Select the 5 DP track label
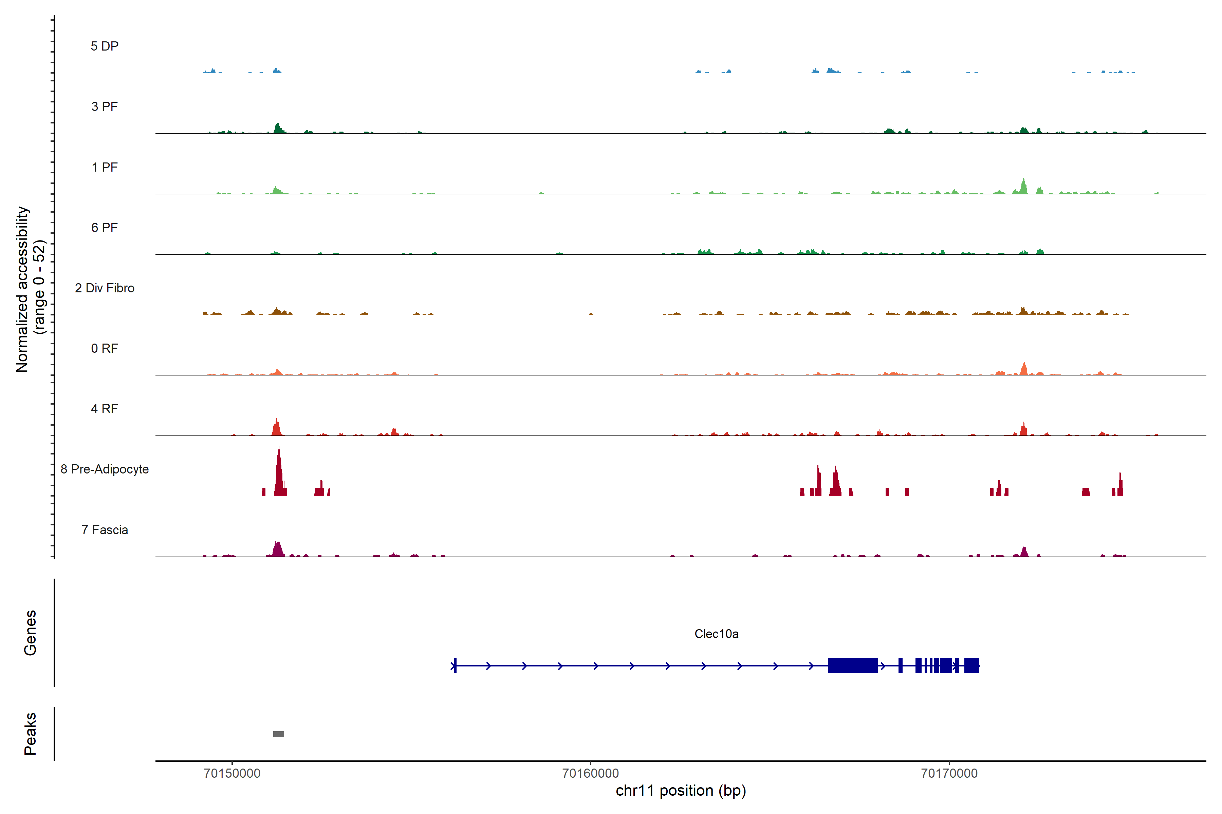The width and height of the screenshot is (1222, 814). [105, 46]
